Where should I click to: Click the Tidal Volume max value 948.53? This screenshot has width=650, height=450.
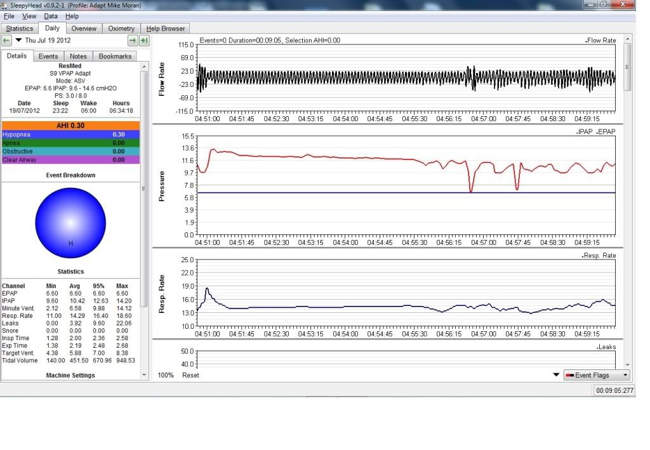point(126,361)
